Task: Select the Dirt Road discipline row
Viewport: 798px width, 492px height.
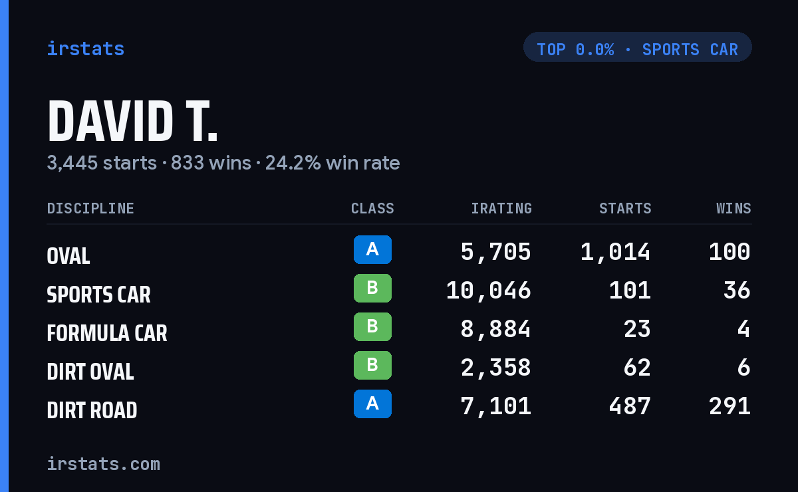Action: tap(399, 406)
